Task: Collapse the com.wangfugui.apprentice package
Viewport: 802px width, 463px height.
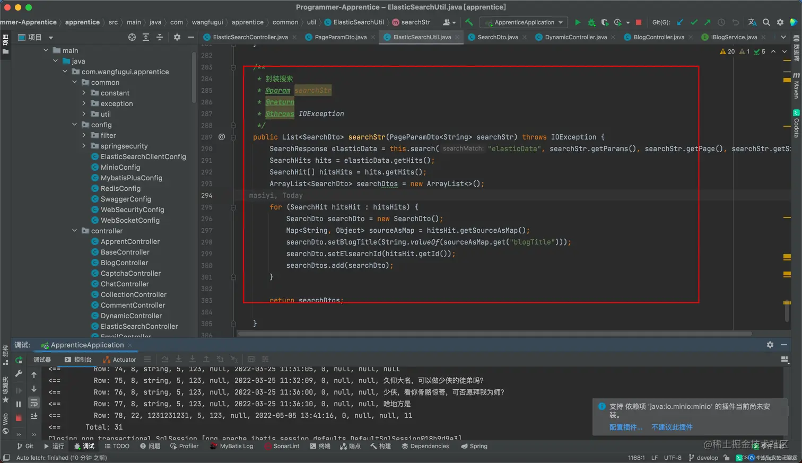Action: pyautogui.click(x=65, y=72)
